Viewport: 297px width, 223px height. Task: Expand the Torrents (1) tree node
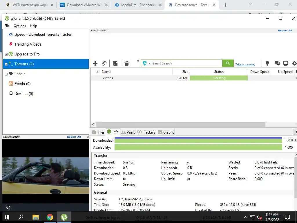(x=6, y=64)
